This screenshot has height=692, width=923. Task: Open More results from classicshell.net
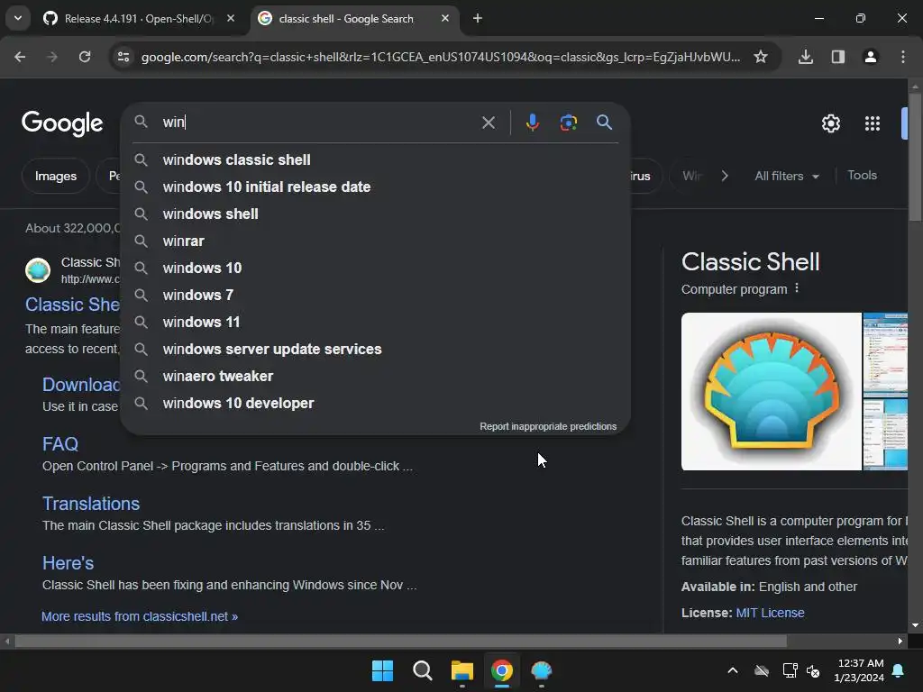(x=140, y=616)
